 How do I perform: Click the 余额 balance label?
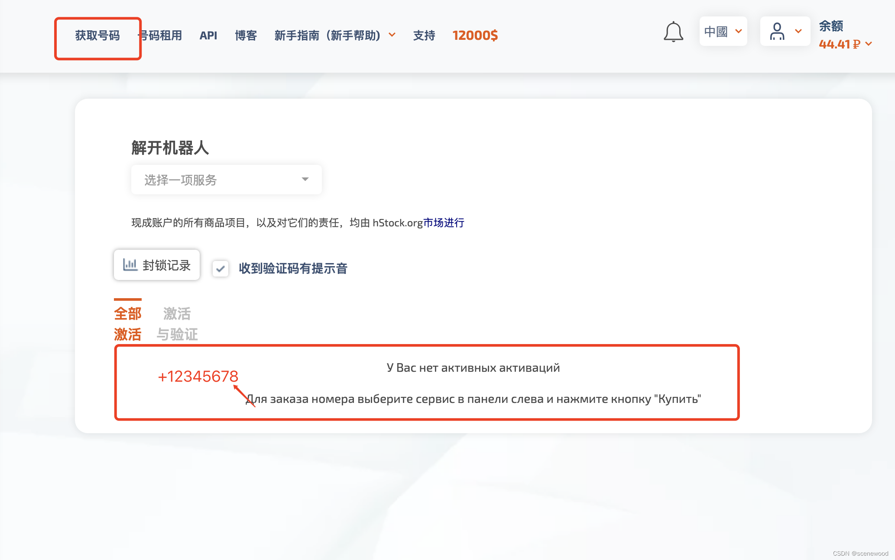(x=831, y=26)
